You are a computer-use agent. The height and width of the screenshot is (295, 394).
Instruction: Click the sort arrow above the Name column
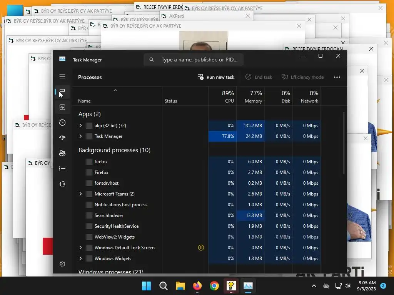pyautogui.click(x=115, y=90)
